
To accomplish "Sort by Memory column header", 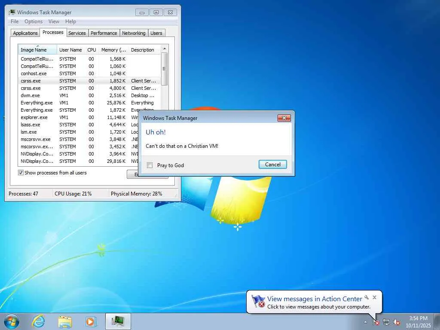I will pos(113,50).
